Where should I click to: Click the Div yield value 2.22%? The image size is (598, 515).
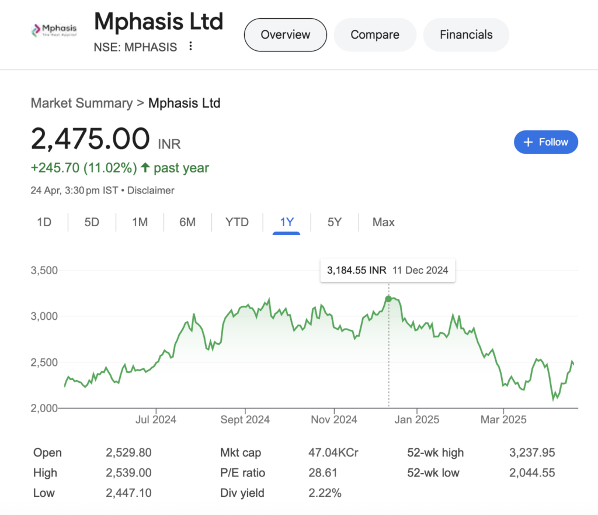325,493
